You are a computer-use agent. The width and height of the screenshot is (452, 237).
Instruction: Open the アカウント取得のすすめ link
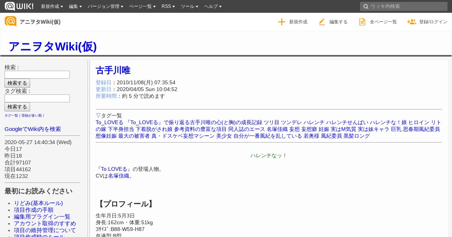tap(45, 223)
